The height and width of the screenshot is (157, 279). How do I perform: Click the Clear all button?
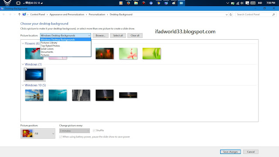pos(135,35)
